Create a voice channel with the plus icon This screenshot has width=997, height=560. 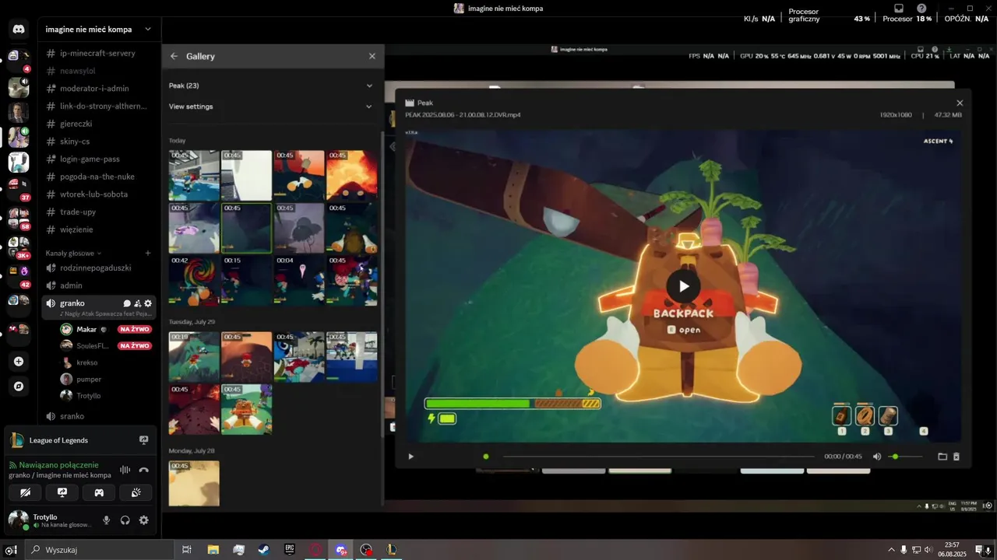point(148,253)
